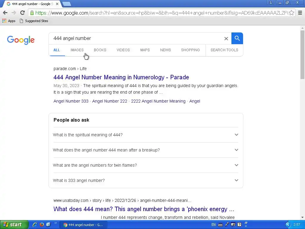The width and height of the screenshot is (305, 229).
Task: Select the 444 angel number taskbar button
Action: click(x=83, y=225)
